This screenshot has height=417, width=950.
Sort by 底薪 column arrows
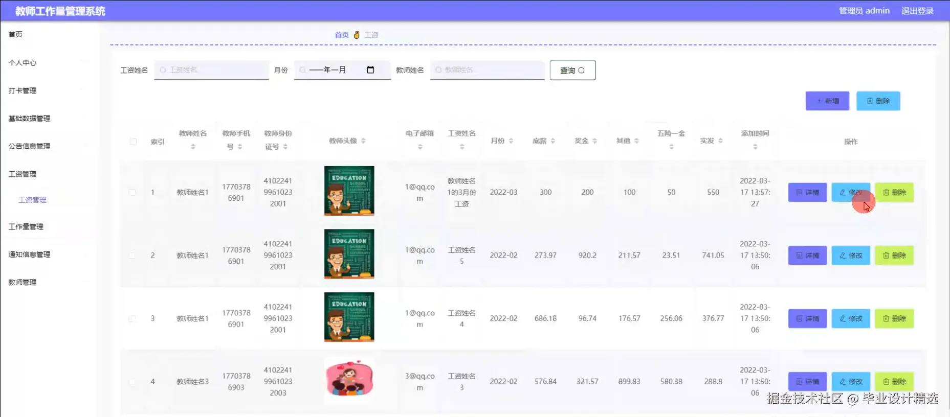pyautogui.click(x=553, y=141)
